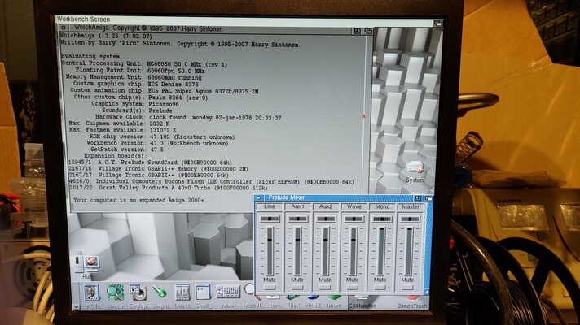Open the System disk icon
580x325 pixels.
tap(415, 168)
